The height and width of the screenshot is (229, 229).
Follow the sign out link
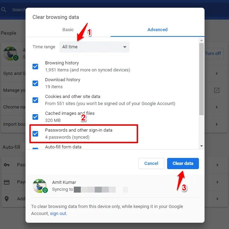point(58,214)
